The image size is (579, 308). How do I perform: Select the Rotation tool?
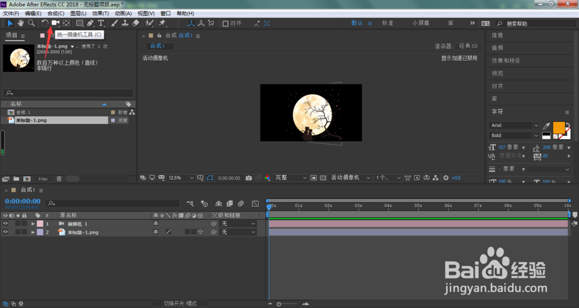(x=45, y=23)
